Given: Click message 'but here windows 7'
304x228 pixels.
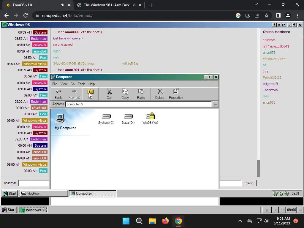Looking at the screenshot, I should 68,38.
